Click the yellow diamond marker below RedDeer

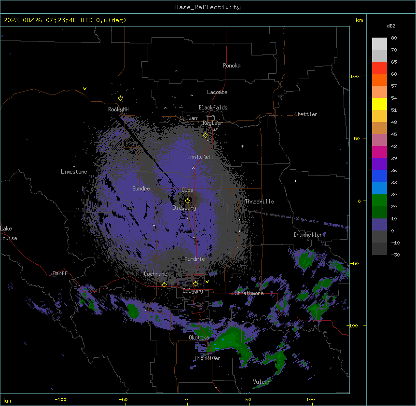click(206, 135)
